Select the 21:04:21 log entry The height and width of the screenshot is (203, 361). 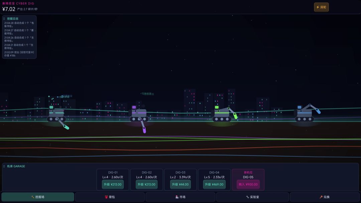(x=19, y=47)
